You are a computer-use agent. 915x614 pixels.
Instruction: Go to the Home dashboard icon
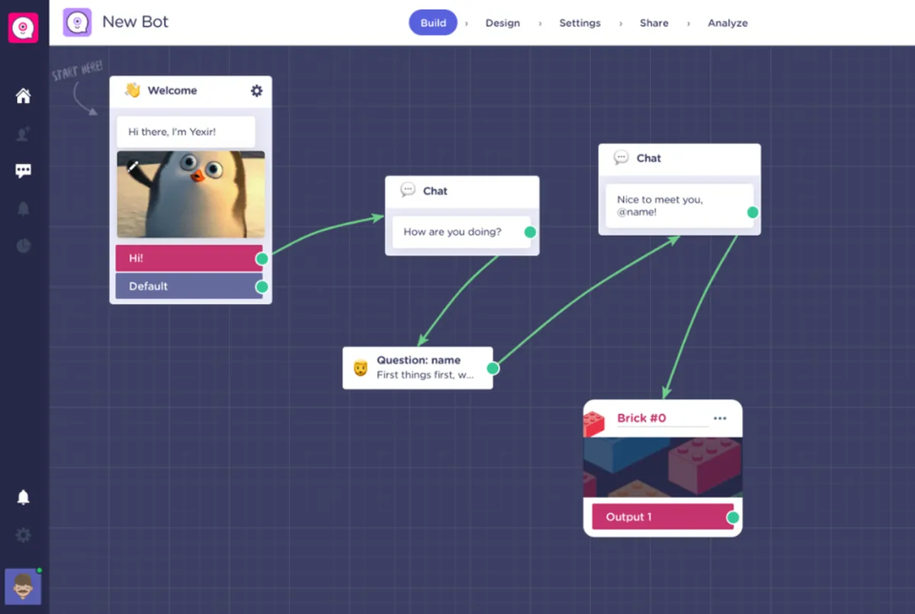24,96
